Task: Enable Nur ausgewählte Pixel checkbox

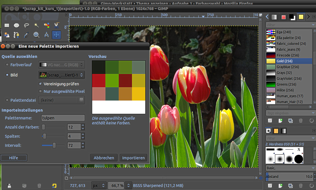Action: coord(40,91)
